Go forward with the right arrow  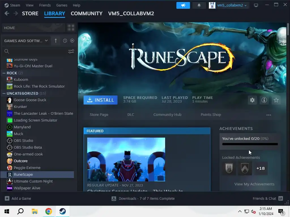(x=16, y=13)
